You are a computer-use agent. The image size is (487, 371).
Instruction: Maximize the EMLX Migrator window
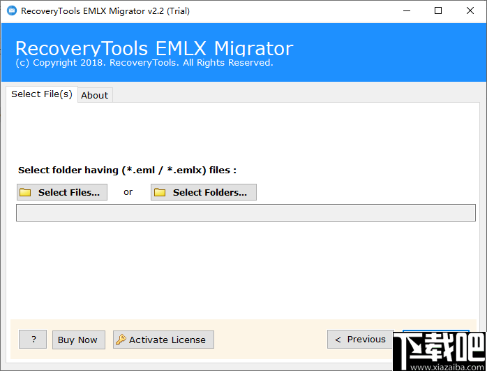point(438,11)
